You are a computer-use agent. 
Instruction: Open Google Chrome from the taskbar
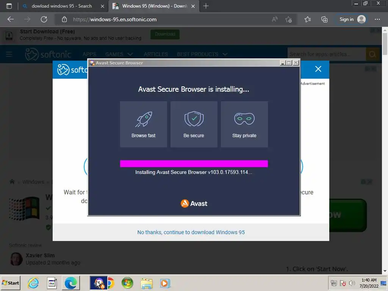(111, 283)
